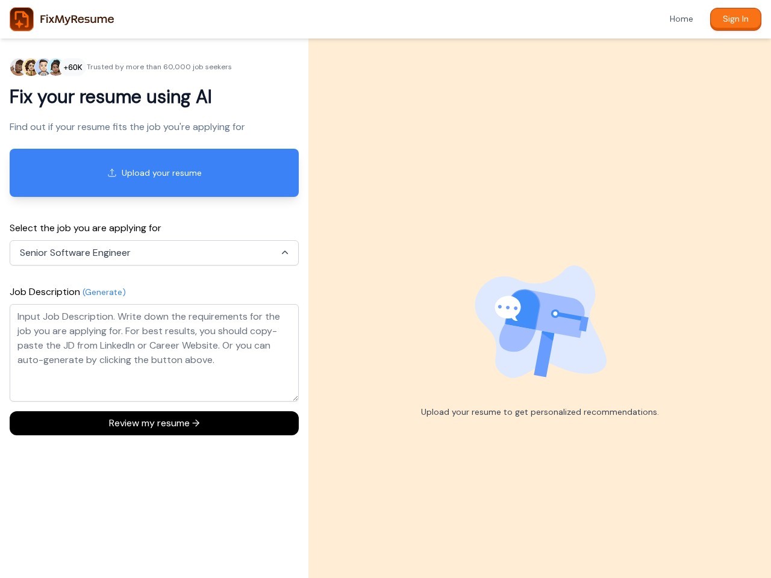
Task: Toggle the job dropdown chevron arrow
Action: point(285,253)
